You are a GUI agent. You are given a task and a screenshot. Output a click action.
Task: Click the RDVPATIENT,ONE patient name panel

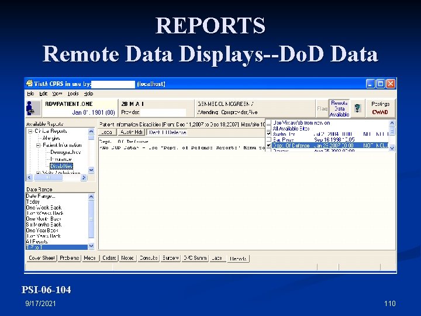pos(80,108)
